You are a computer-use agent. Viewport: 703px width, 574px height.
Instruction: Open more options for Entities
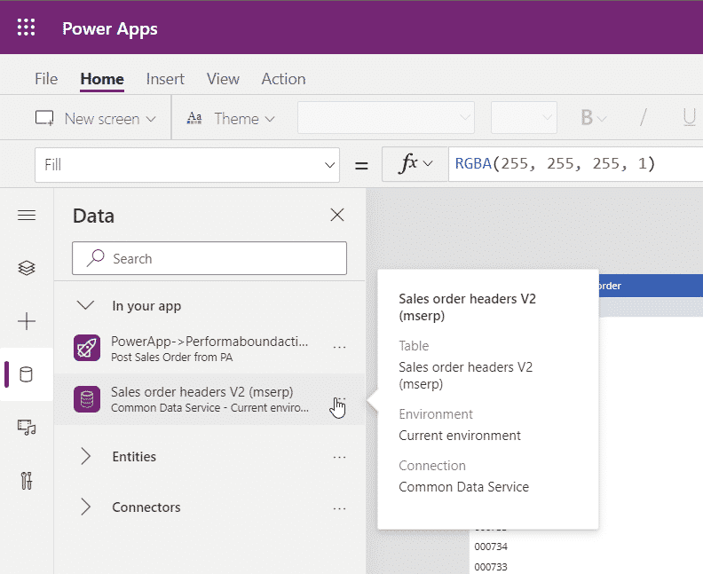tap(339, 458)
